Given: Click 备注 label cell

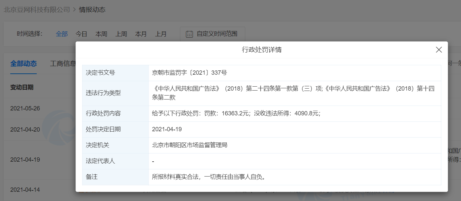Looking at the screenshot, I should 115,177.
